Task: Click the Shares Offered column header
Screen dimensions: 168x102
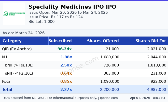Action: pos(103,41)
